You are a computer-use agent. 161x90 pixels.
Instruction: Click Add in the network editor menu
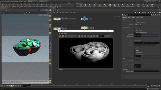pyautogui.click(x=54, y=13)
